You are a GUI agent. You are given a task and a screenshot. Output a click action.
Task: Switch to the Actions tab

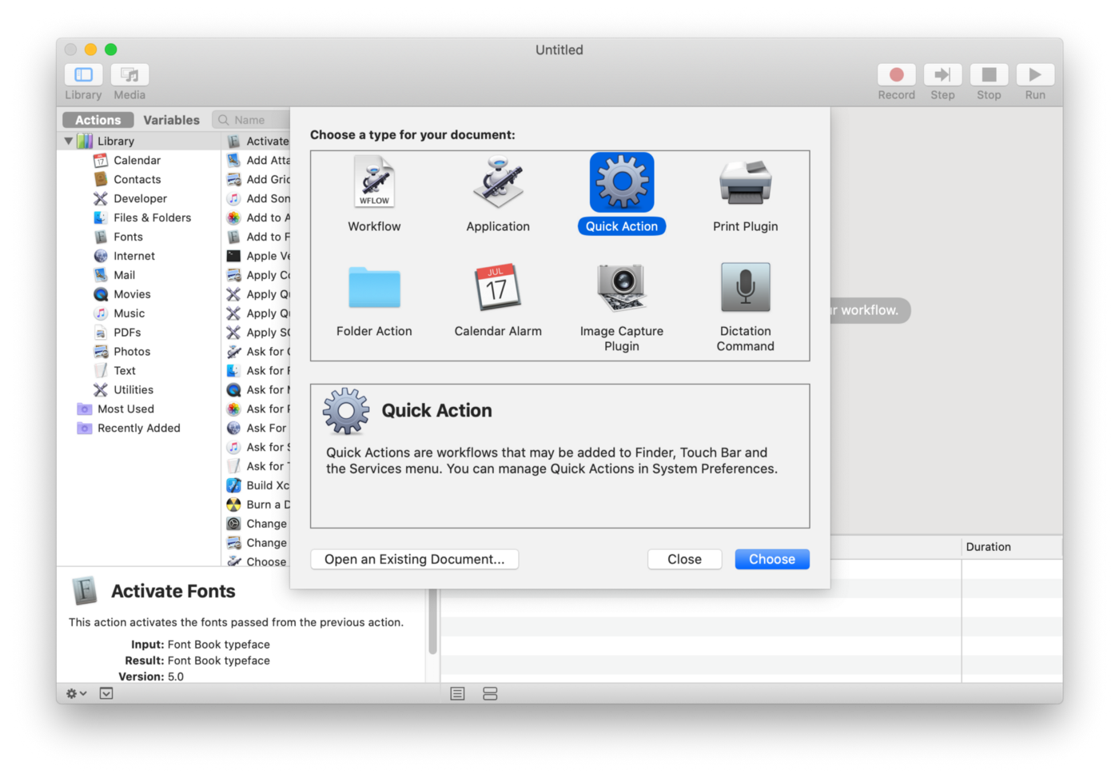[x=98, y=120]
